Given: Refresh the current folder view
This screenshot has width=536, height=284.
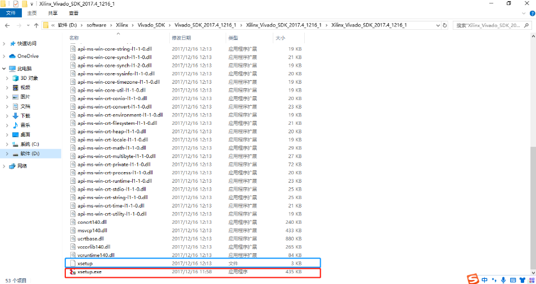Looking at the screenshot, I should click(445, 25).
